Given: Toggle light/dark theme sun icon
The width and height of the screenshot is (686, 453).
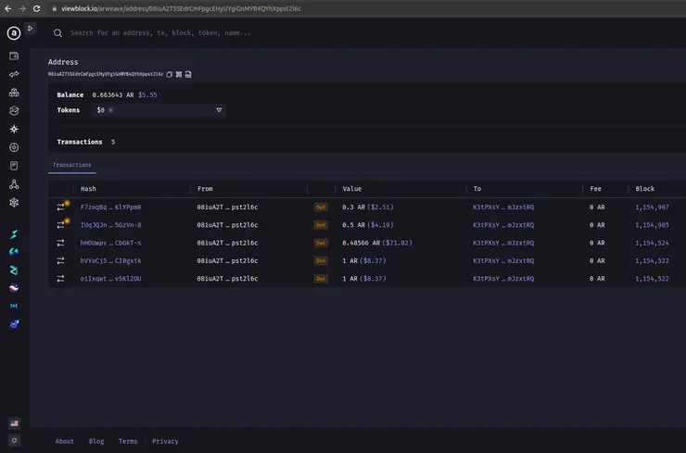Looking at the screenshot, I should click(x=14, y=440).
